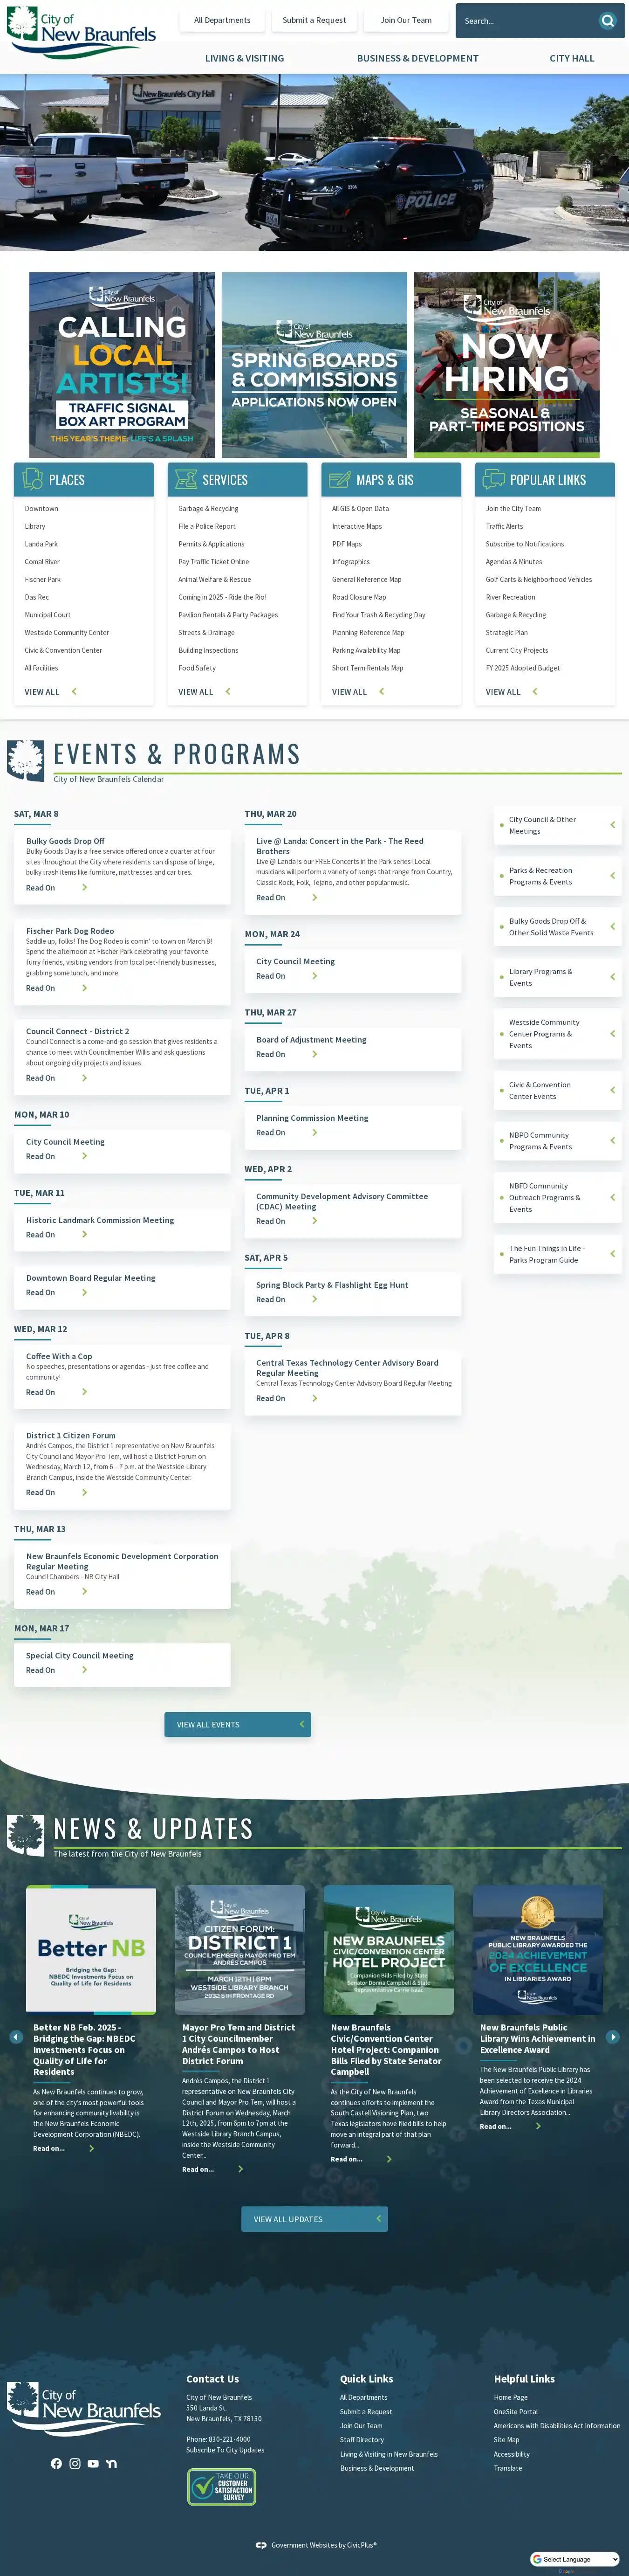Click Services View All link
Screen dimensions: 629x2576
point(195,691)
